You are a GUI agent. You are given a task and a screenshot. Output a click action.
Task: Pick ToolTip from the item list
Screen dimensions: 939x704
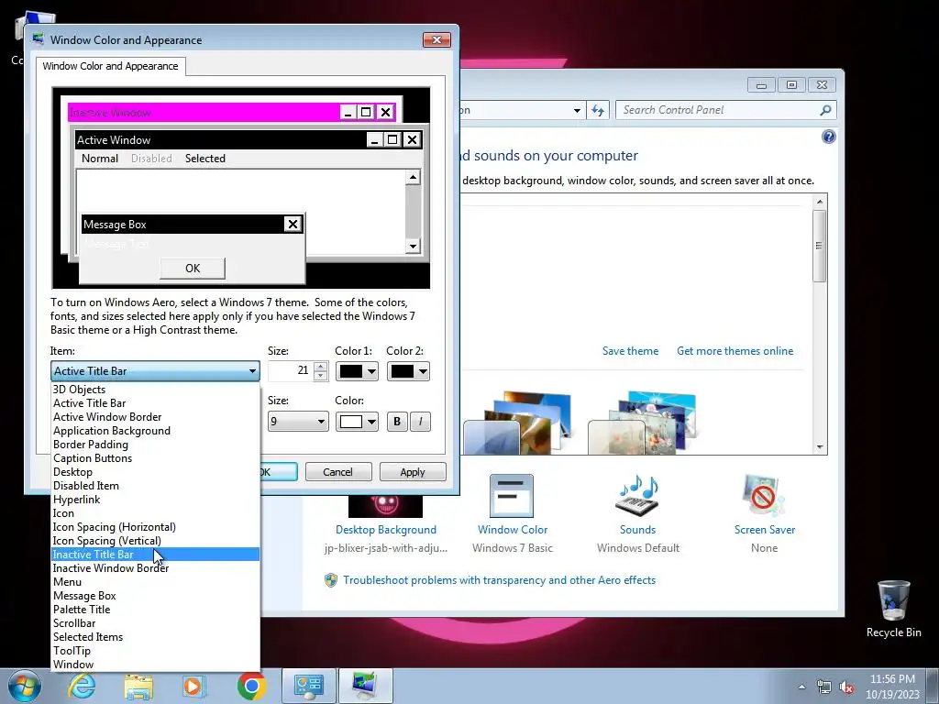point(155,651)
